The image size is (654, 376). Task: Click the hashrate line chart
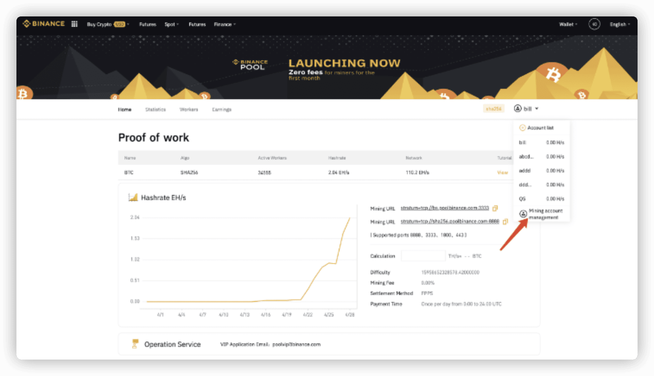point(249,260)
